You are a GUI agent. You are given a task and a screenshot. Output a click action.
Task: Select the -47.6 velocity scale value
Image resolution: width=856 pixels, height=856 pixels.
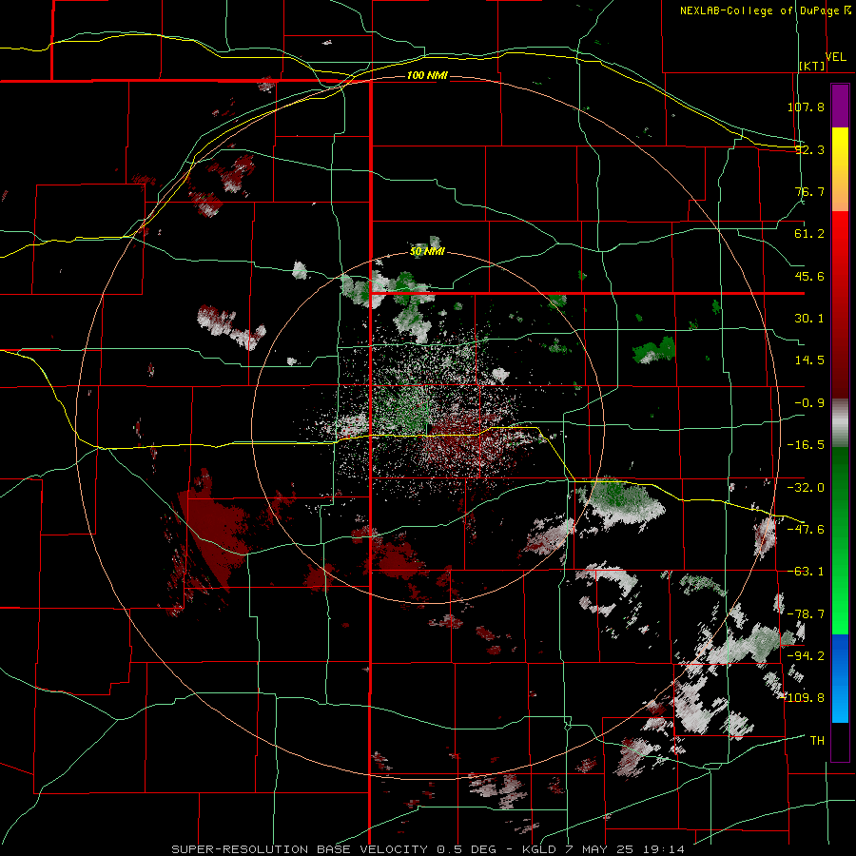pos(806,530)
